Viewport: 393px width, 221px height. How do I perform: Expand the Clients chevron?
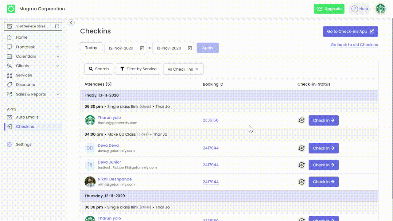click(58, 66)
